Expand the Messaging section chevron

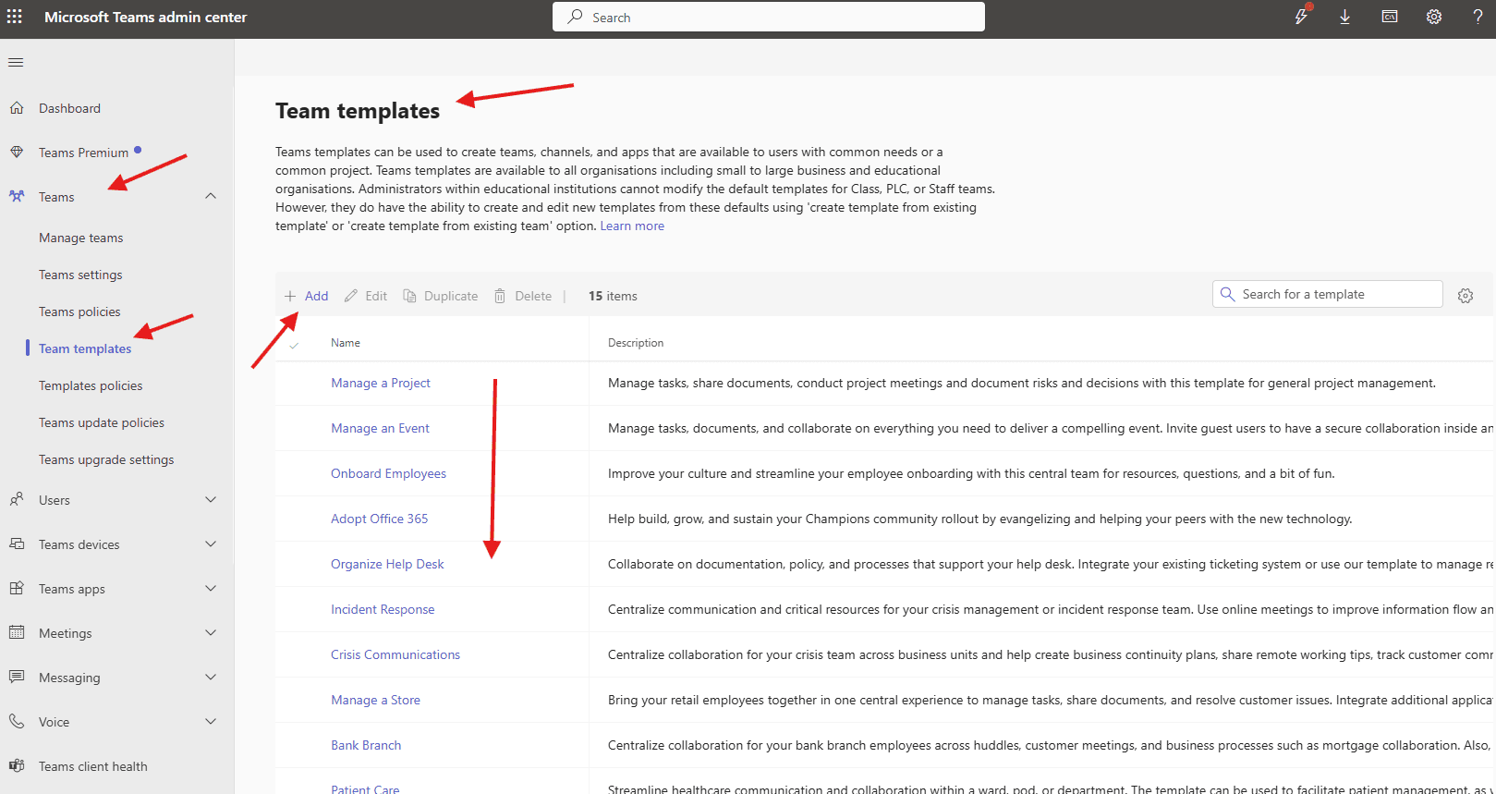pos(211,677)
